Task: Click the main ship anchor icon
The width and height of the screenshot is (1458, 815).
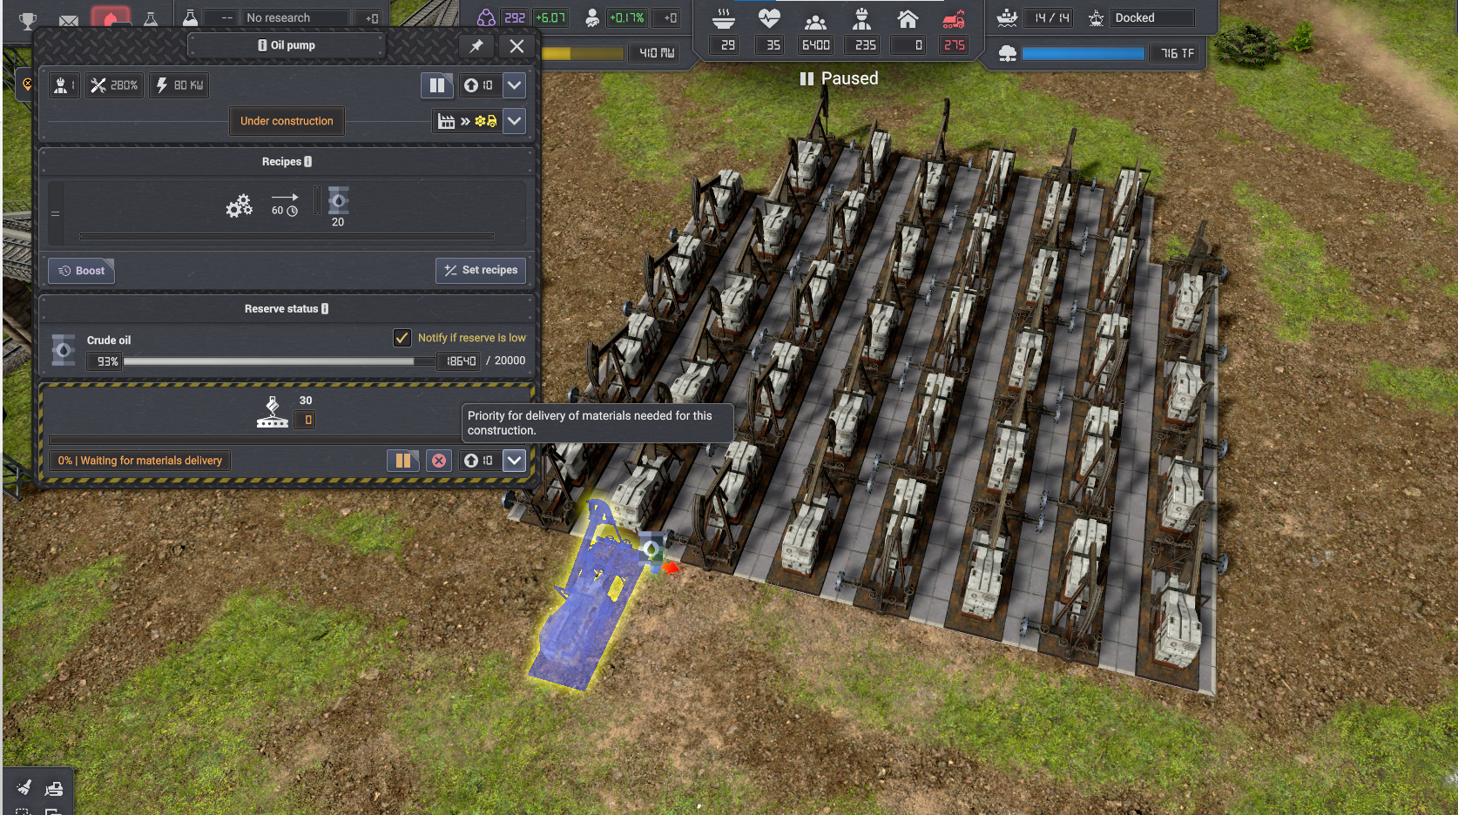Action: [x=1097, y=17]
